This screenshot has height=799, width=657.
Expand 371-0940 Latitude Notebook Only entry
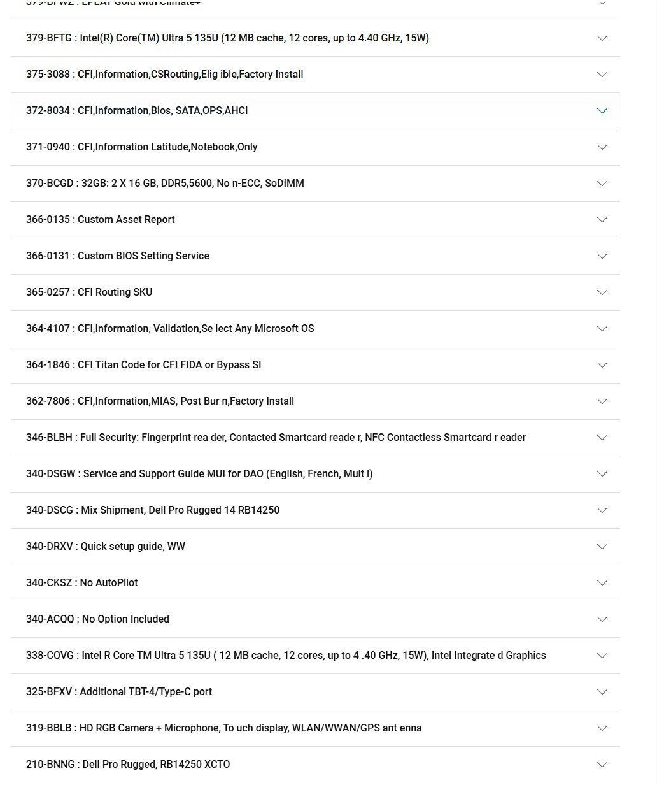[315, 147]
